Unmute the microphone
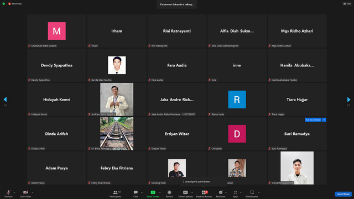 pos(8,193)
